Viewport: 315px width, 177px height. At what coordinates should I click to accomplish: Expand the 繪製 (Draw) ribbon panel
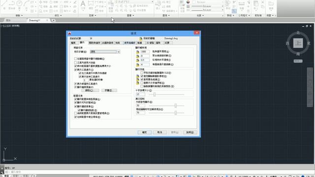(19, 15)
